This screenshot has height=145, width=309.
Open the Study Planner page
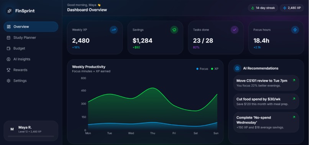[31, 38]
